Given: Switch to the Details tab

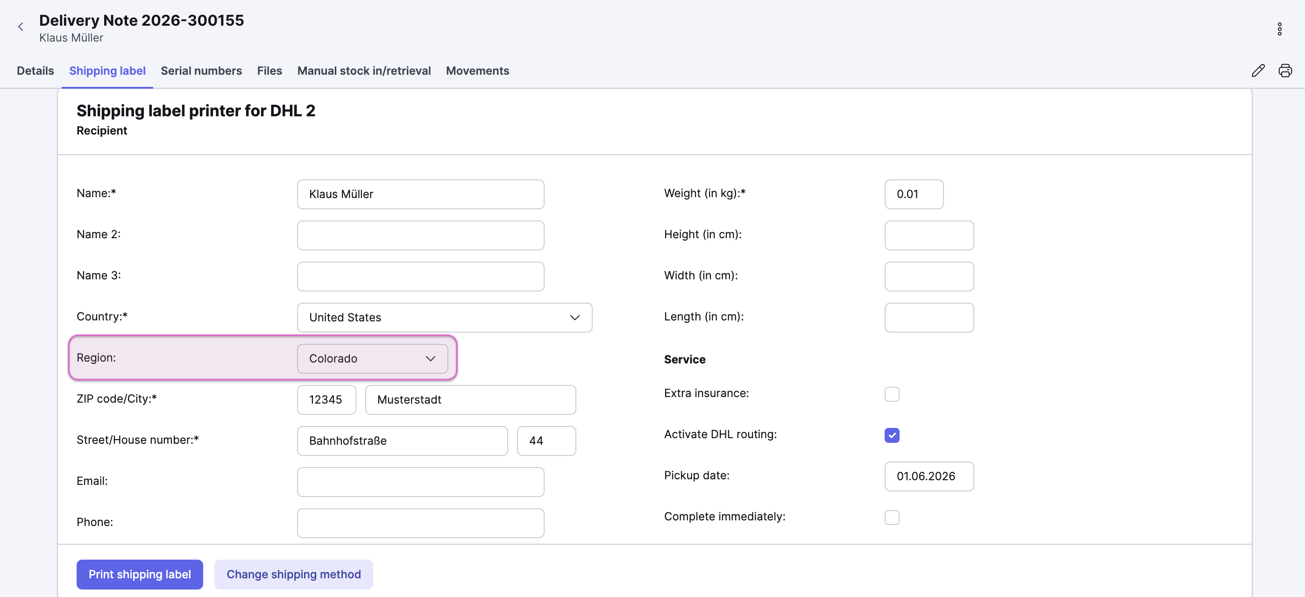Looking at the screenshot, I should click(35, 71).
